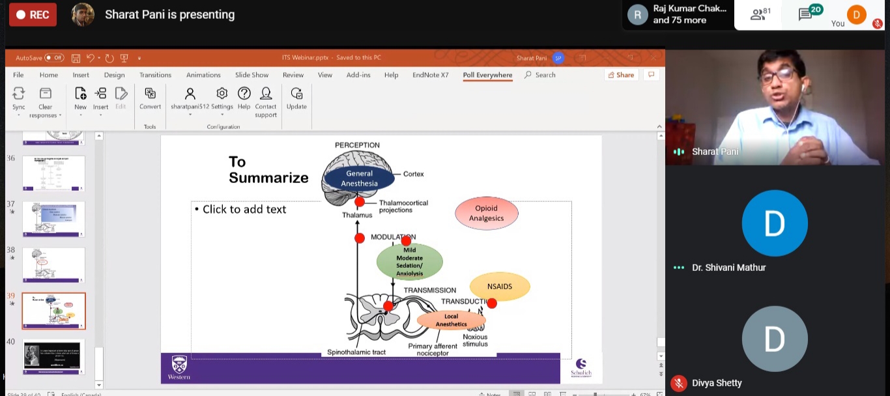The image size is (890, 396).
Task: Open Poll Everywhere Help icon
Action: click(244, 94)
